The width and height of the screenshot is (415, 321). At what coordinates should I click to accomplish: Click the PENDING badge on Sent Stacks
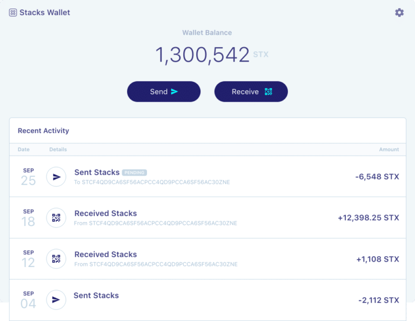pos(135,172)
